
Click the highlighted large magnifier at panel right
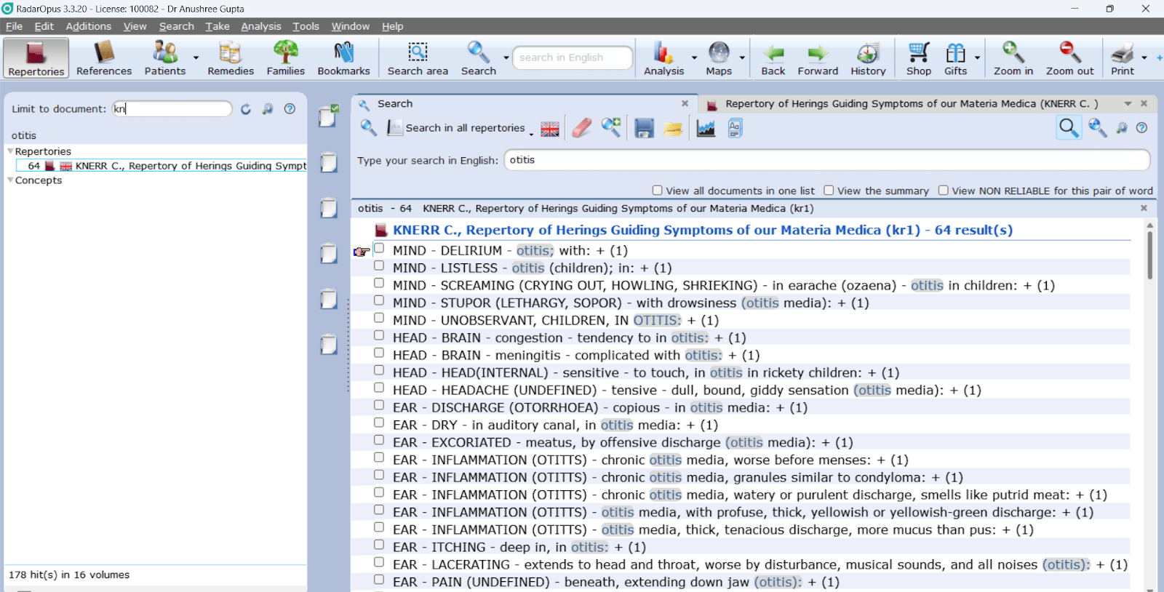point(1069,128)
